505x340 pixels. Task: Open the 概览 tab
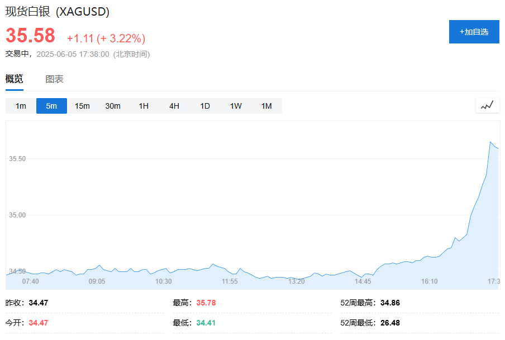(x=14, y=79)
